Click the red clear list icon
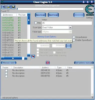The image size is (95, 100). [48, 63]
